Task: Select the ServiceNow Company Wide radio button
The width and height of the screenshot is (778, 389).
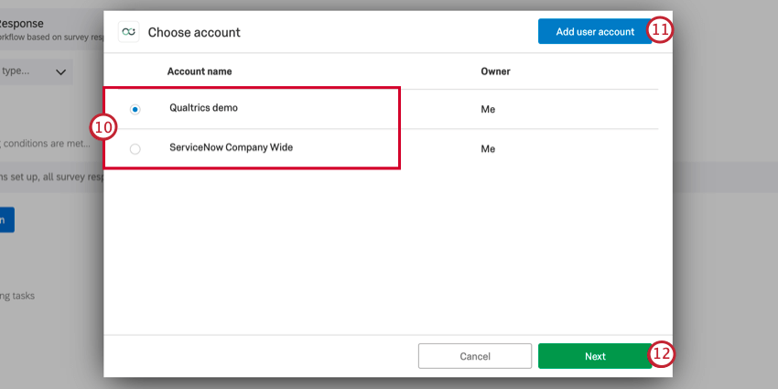Action: (x=135, y=148)
